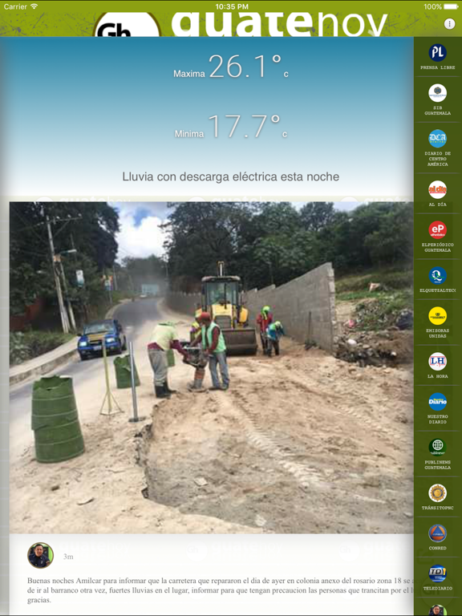Open the 'Buenas noches Amilcar' post text

[220, 590]
